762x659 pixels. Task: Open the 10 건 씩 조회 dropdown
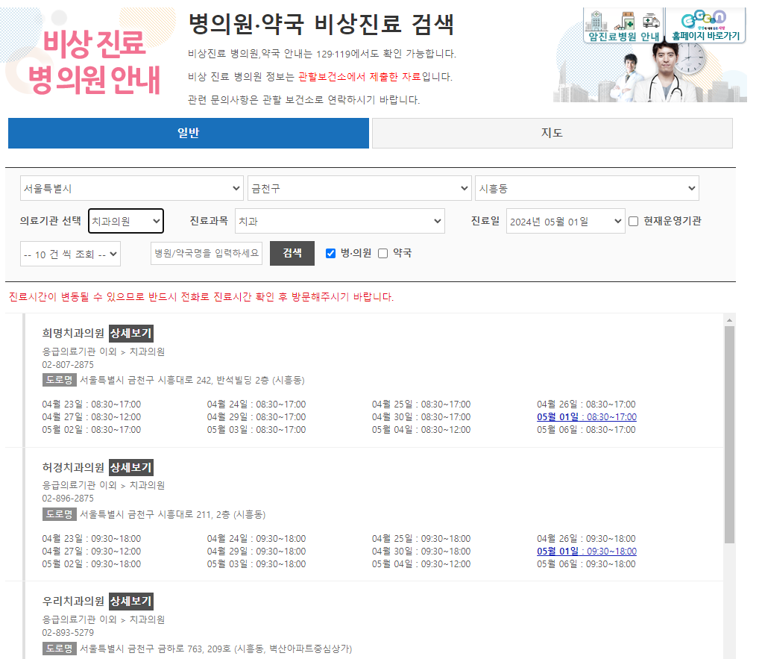[71, 254]
